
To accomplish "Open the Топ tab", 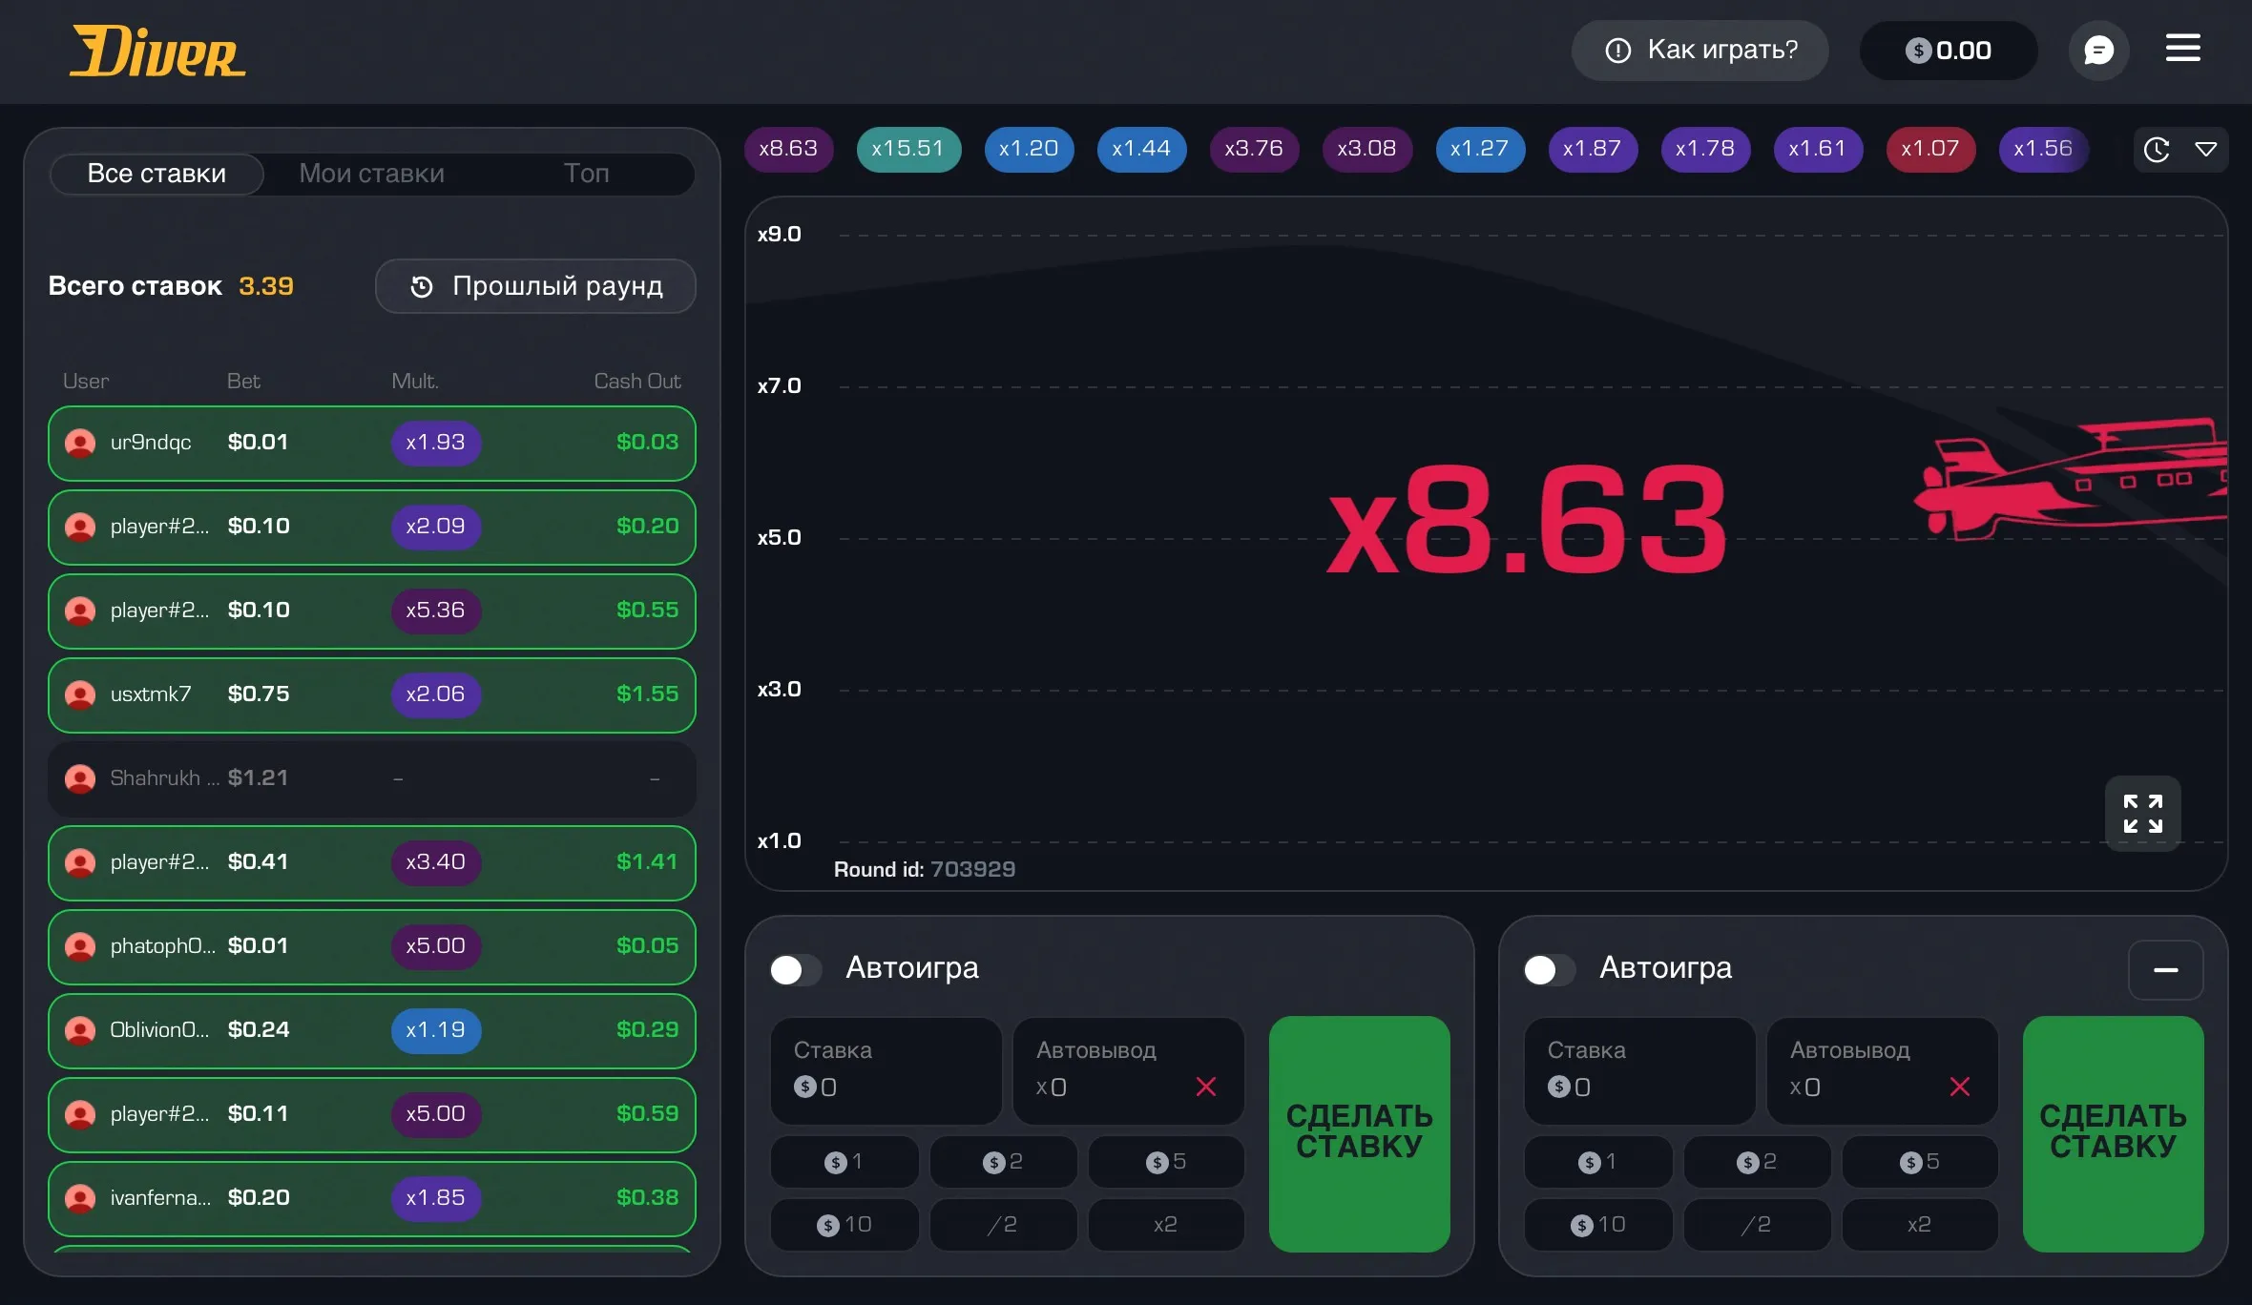I will click(x=586, y=174).
